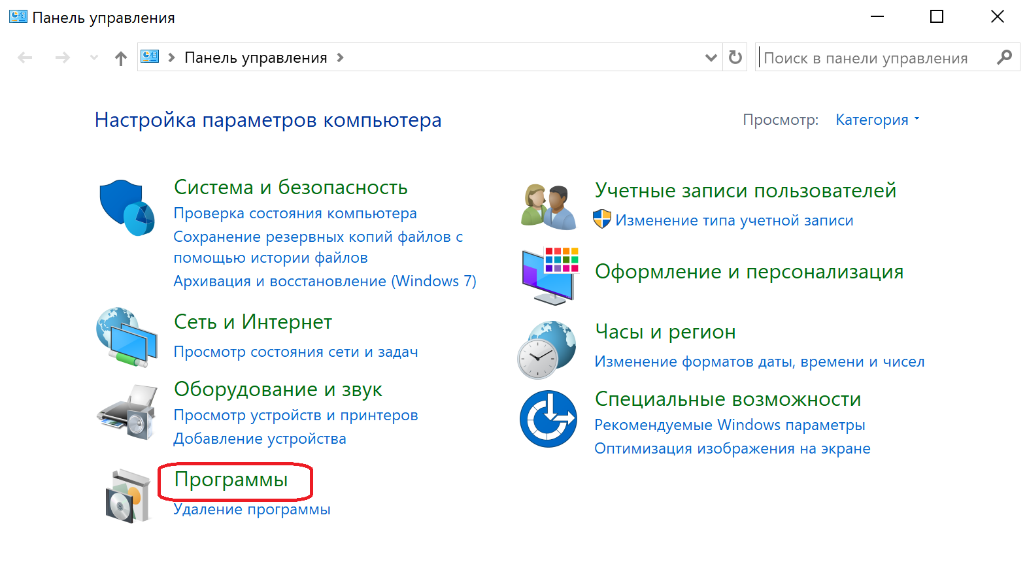Expand the chevron before Панель управления breadcrumb
1027x564 pixels.
(172, 58)
